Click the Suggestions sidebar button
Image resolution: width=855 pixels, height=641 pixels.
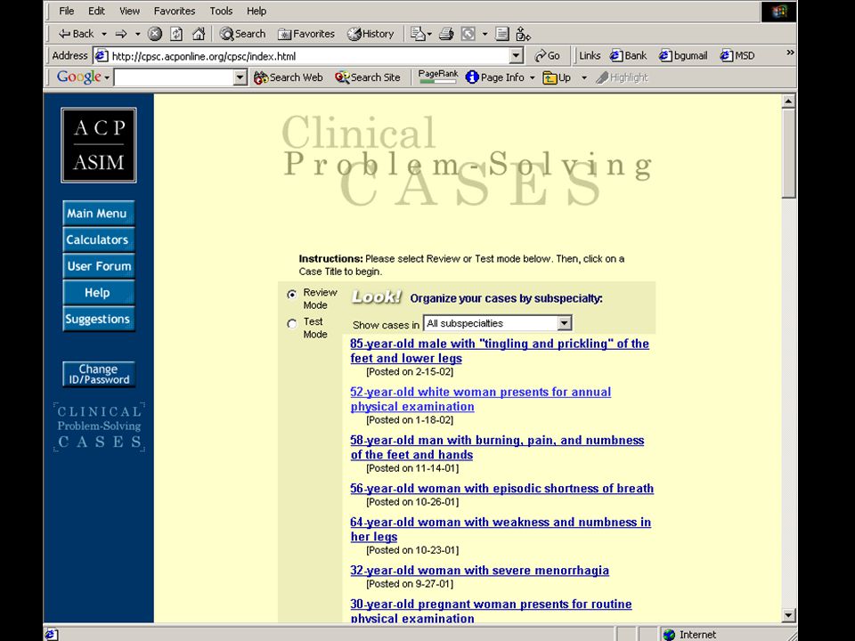tap(99, 319)
